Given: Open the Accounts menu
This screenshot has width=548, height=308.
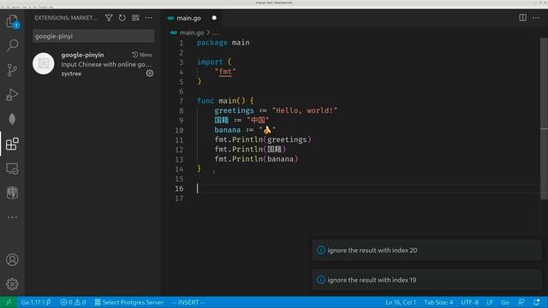Looking at the screenshot, I should coord(12,260).
